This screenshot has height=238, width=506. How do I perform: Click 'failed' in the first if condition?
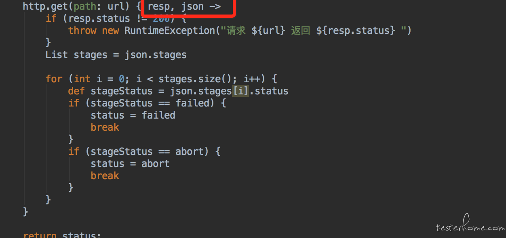click(192, 103)
